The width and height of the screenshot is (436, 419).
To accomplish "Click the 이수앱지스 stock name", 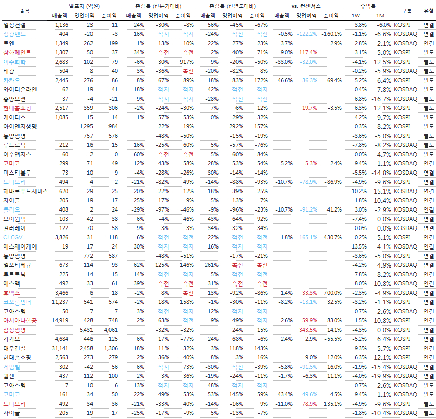I will [x=17, y=155].
